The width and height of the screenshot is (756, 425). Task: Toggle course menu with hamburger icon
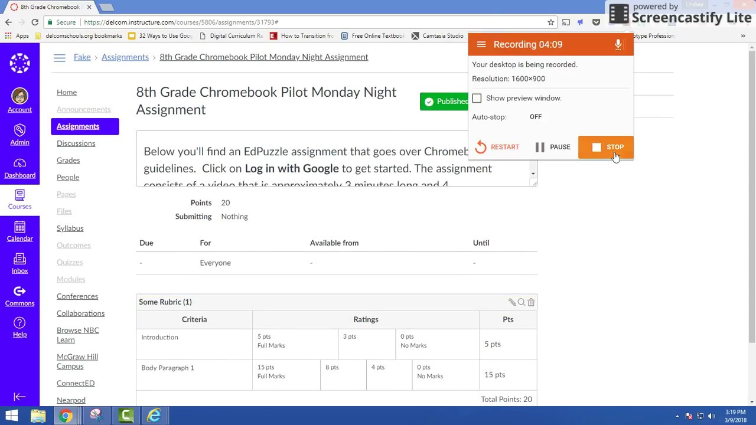59,57
